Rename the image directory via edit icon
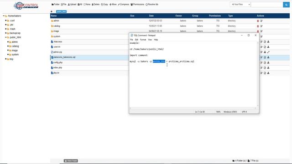The height and width of the screenshot is (164, 292). click(x=261, y=31)
